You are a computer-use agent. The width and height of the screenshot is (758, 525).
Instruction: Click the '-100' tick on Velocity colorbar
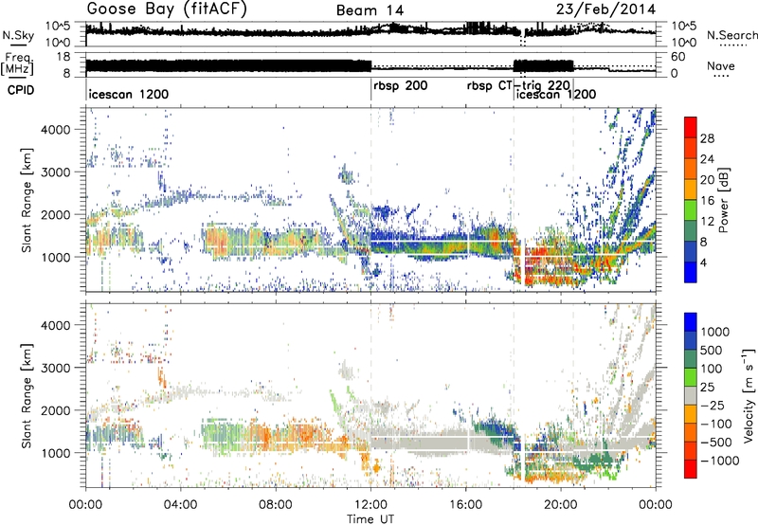(x=716, y=424)
